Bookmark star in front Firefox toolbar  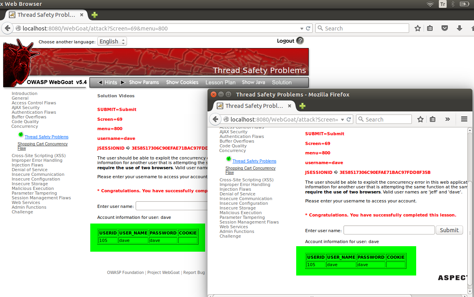(x=420, y=119)
